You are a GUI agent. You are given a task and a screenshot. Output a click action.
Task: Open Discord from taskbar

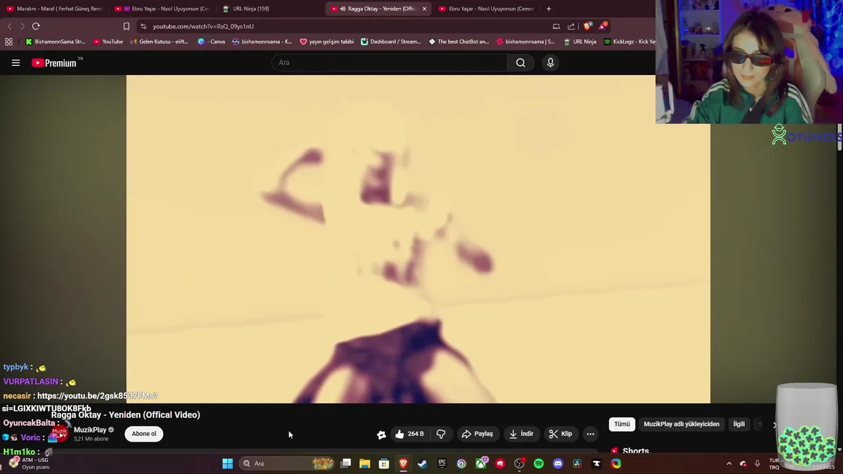click(558, 463)
